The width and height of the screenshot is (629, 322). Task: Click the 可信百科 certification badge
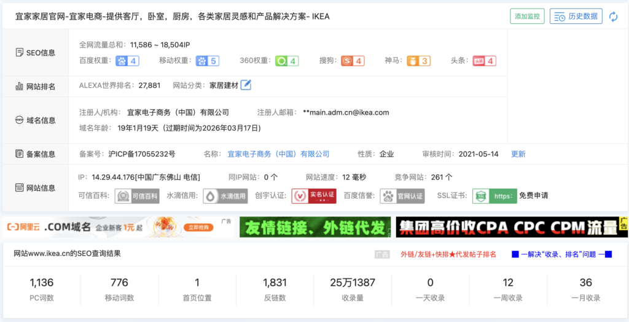tap(137, 196)
